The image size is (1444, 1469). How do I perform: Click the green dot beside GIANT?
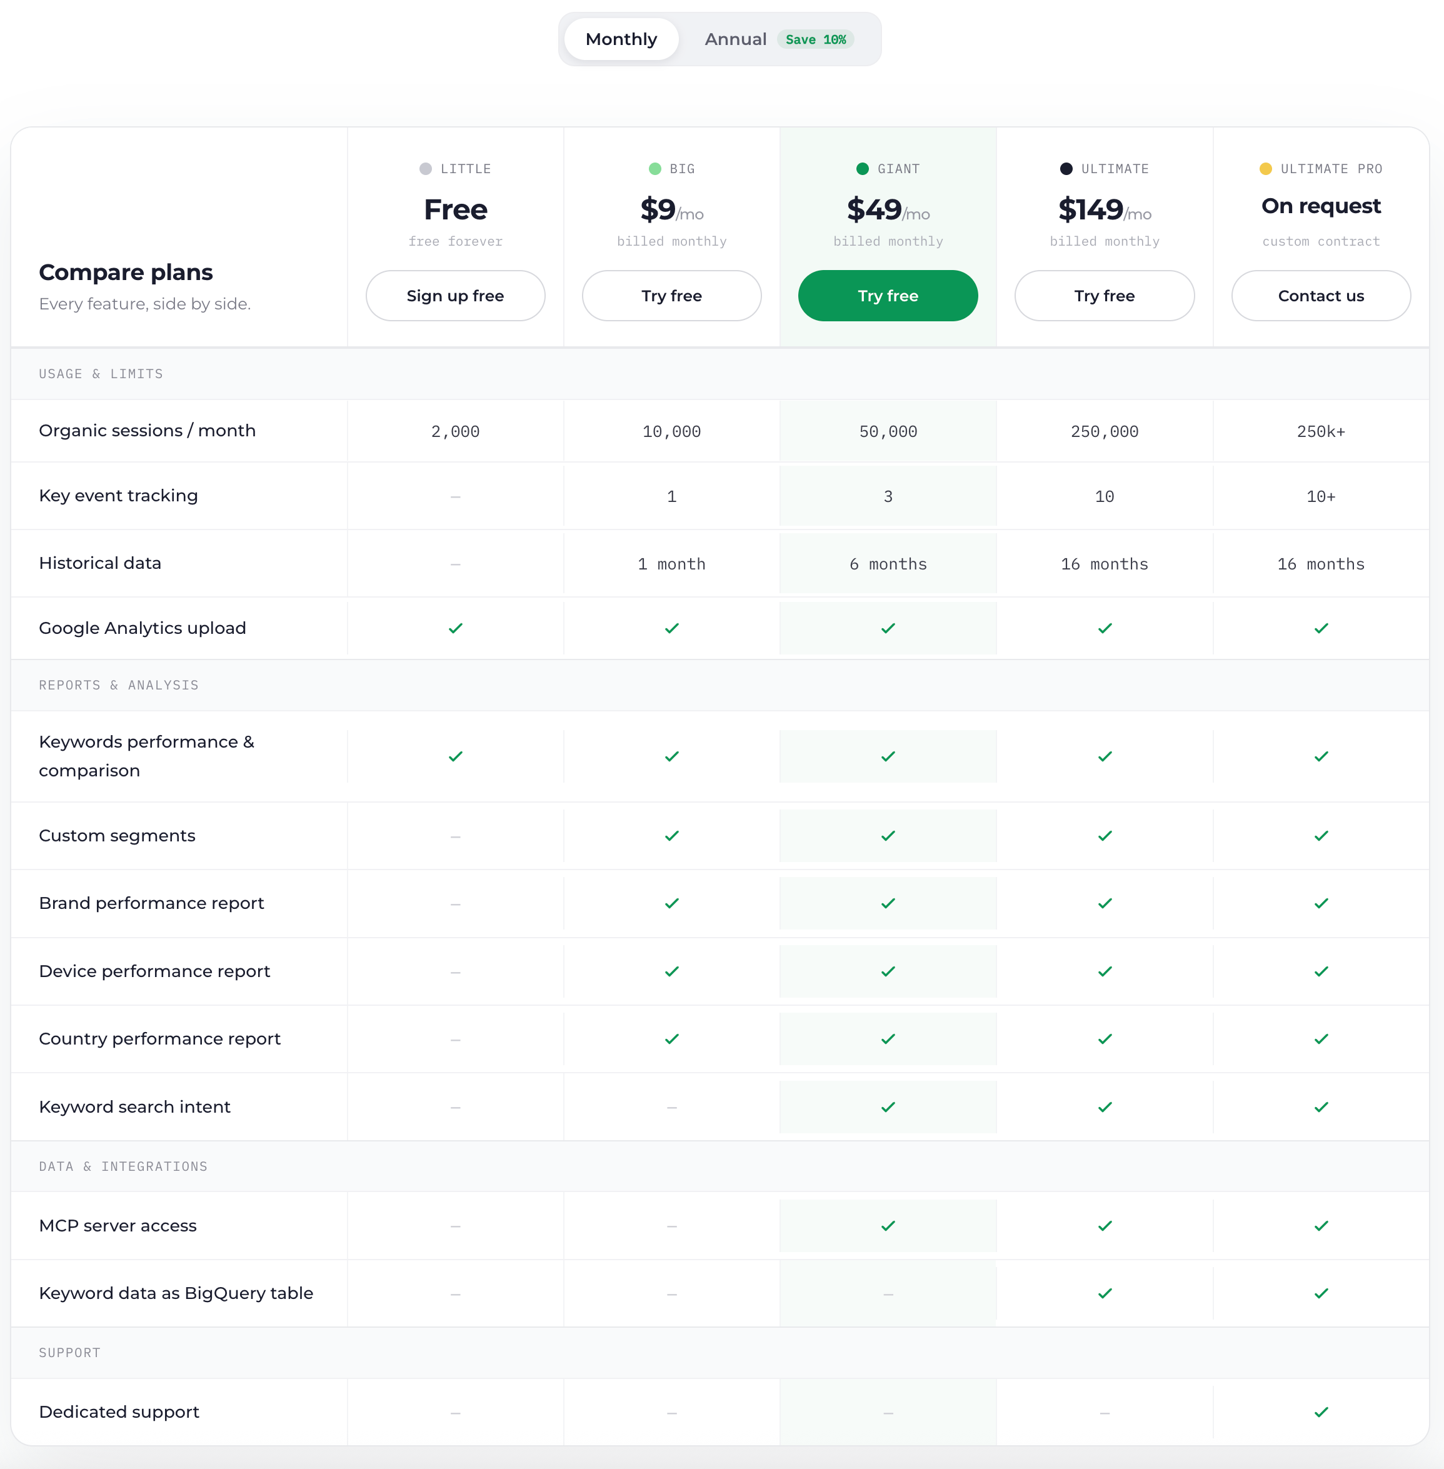coord(862,168)
